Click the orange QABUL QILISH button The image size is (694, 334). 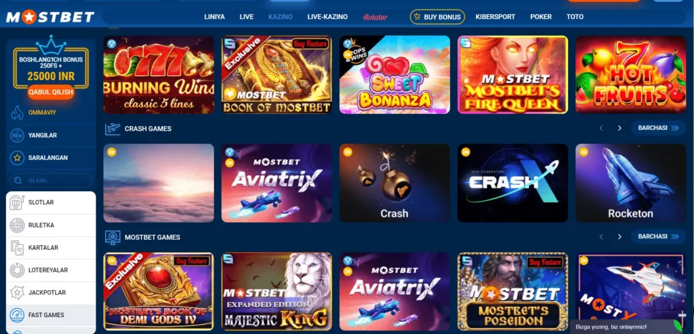point(51,92)
